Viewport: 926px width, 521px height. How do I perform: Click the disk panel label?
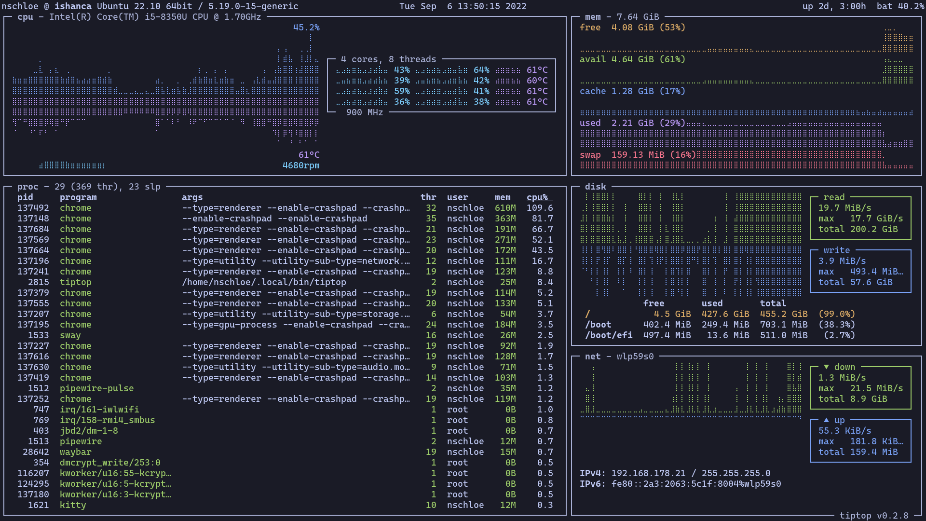pyautogui.click(x=595, y=186)
